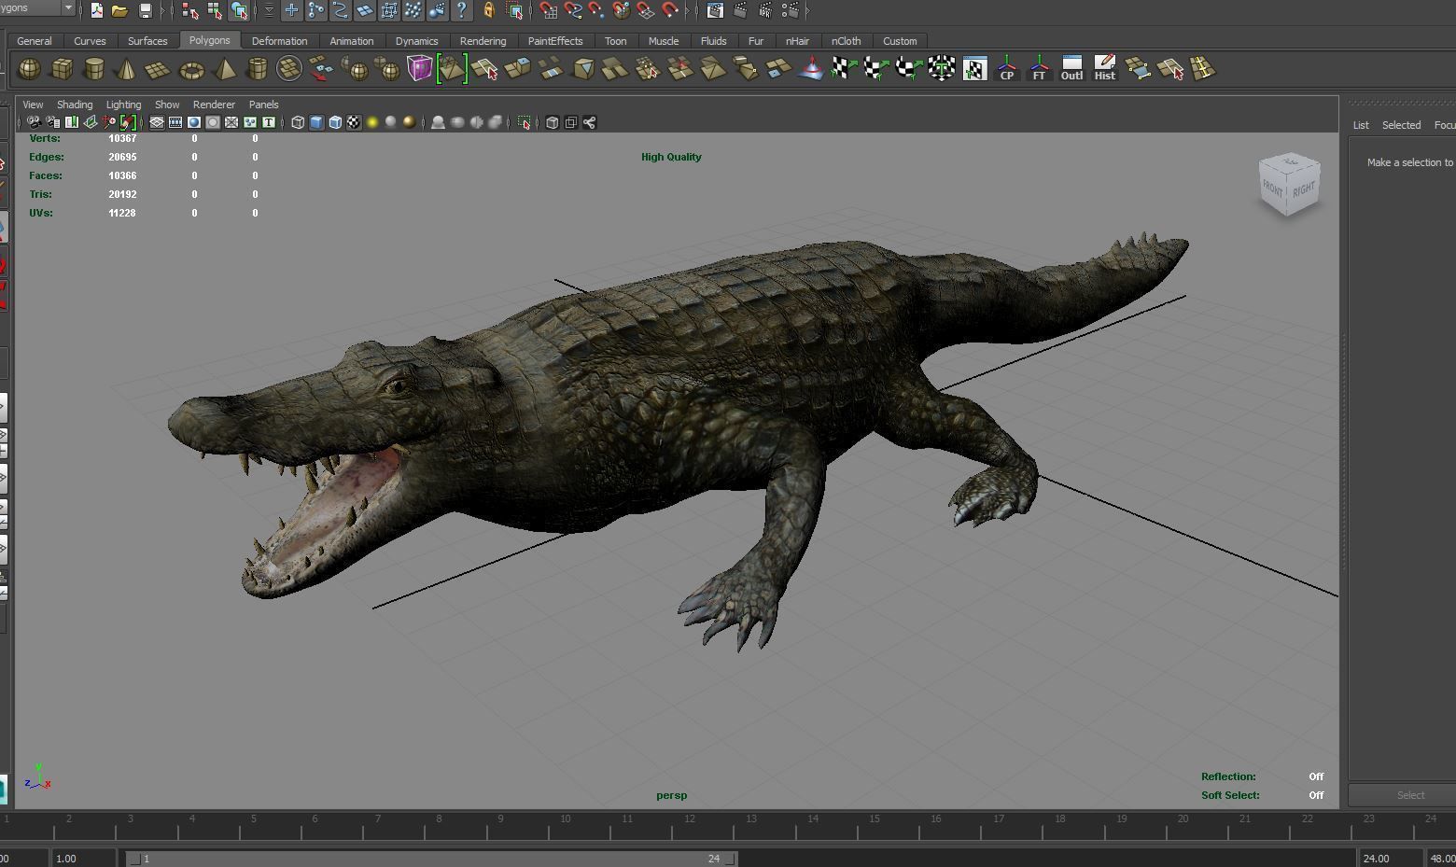Toggle the viewport grid display

(157, 122)
